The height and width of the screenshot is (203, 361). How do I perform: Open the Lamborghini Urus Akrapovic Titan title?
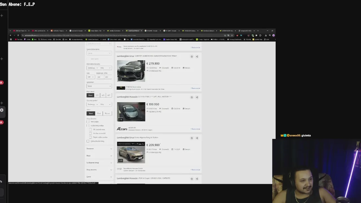147,56
